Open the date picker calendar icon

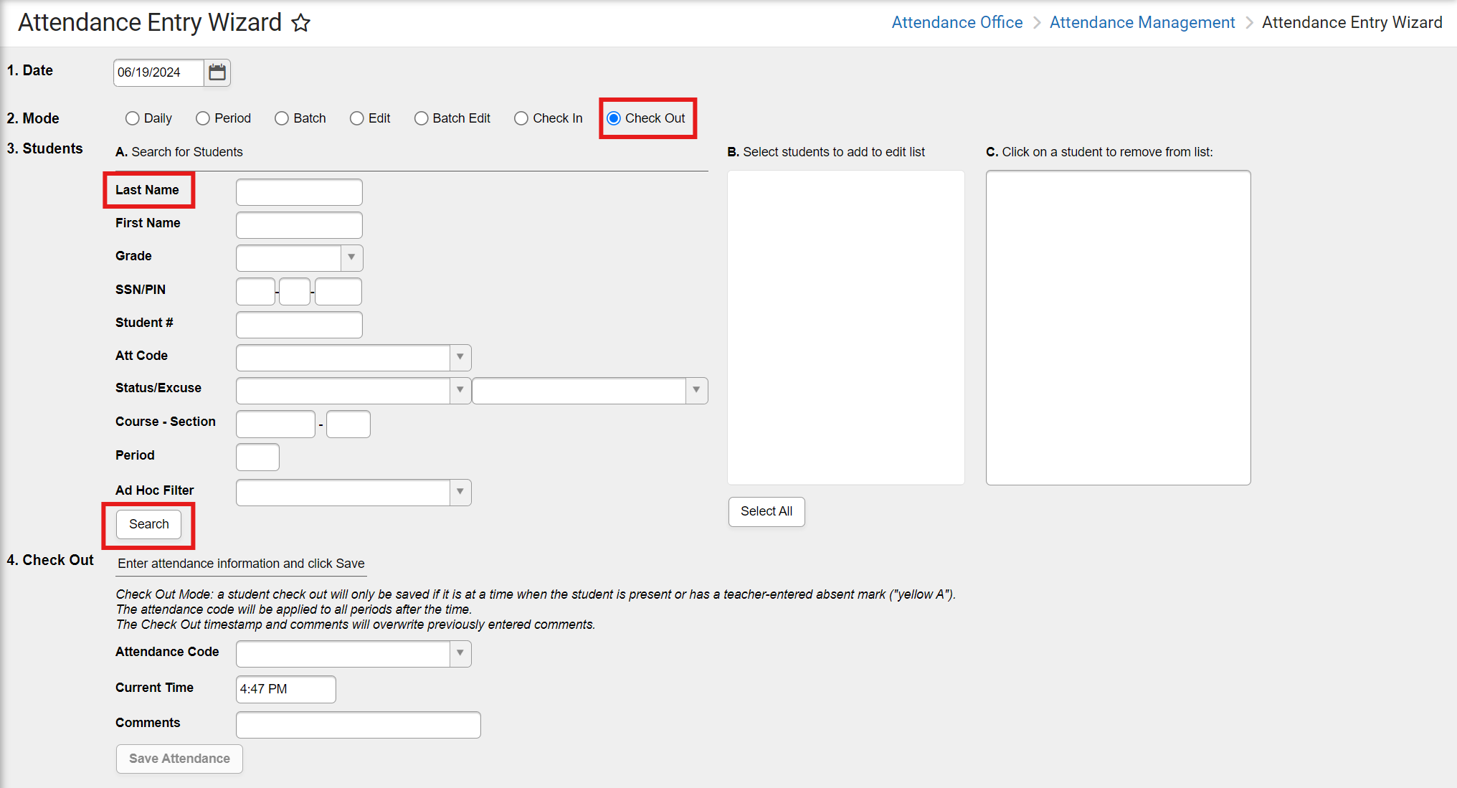pyautogui.click(x=217, y=72)
